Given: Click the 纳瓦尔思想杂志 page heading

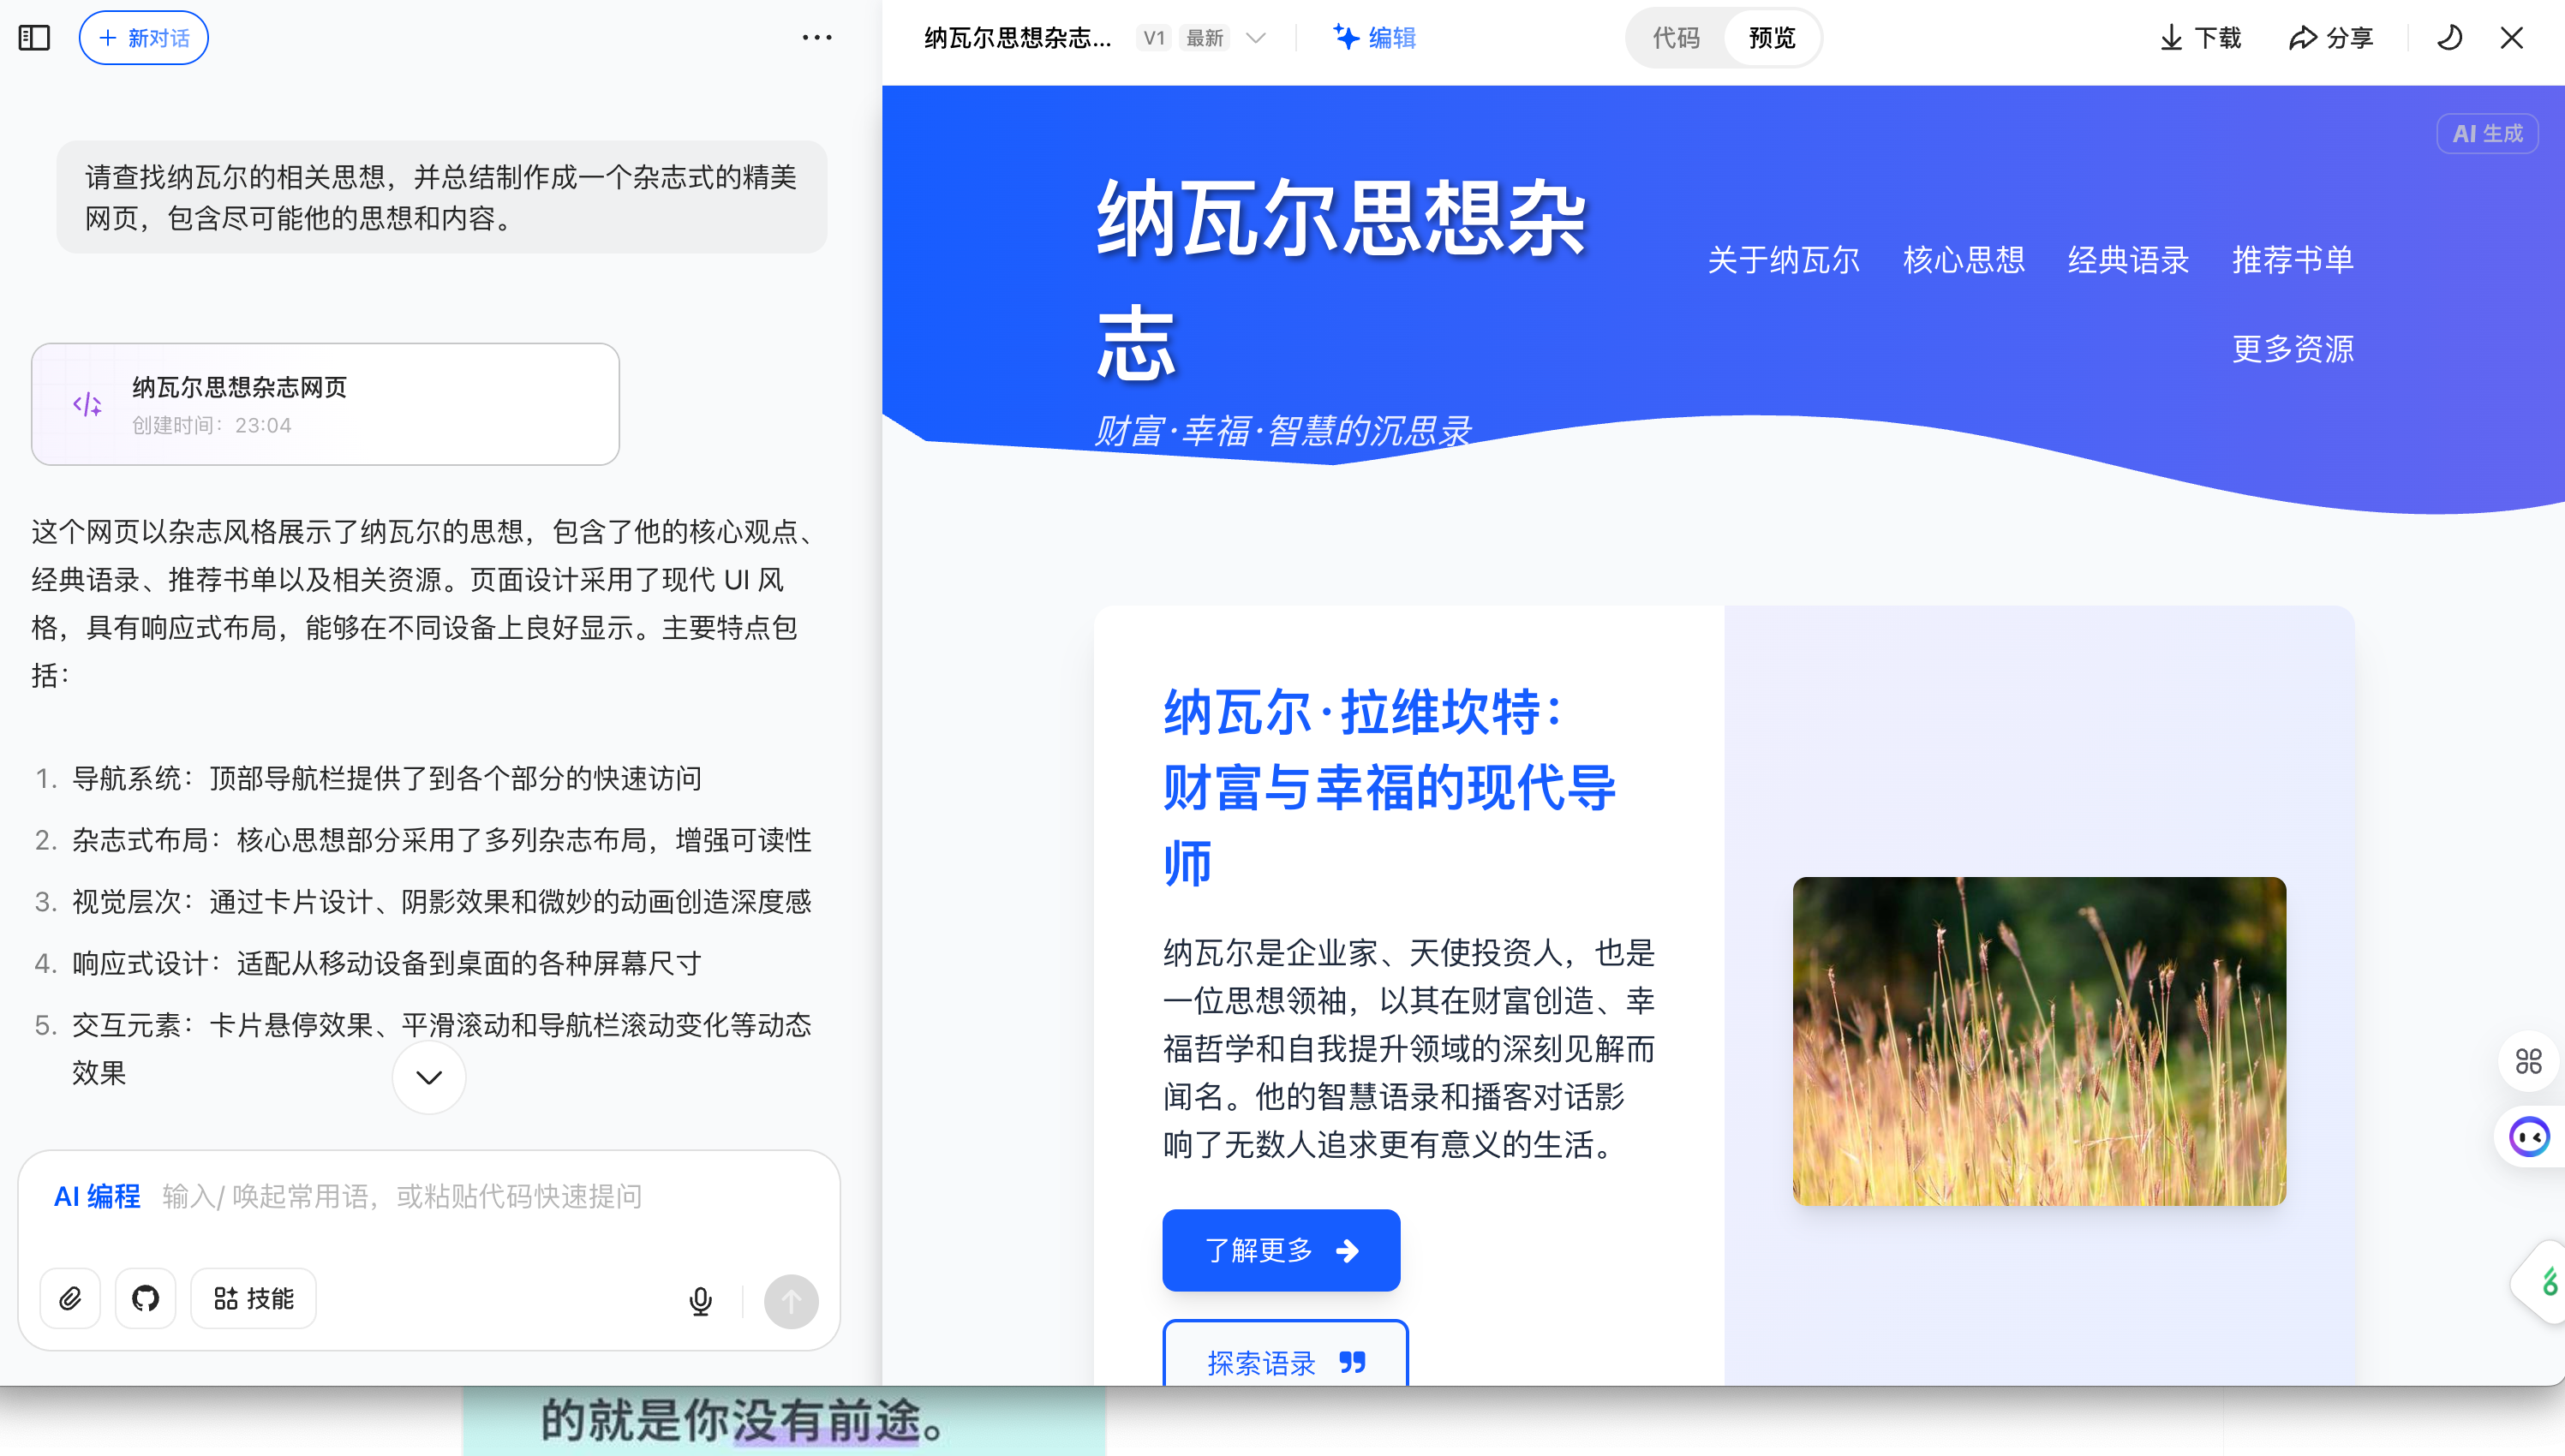Looking at the screenshot, I should point(1340,282).
